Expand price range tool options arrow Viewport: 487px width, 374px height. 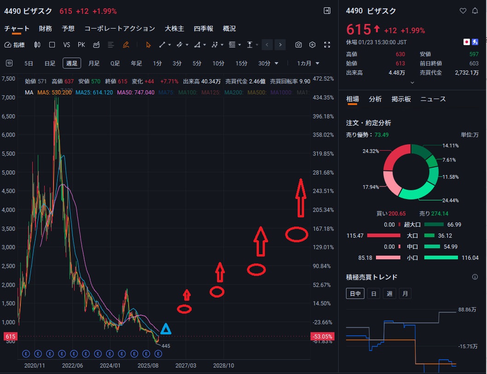pos(257,45)
